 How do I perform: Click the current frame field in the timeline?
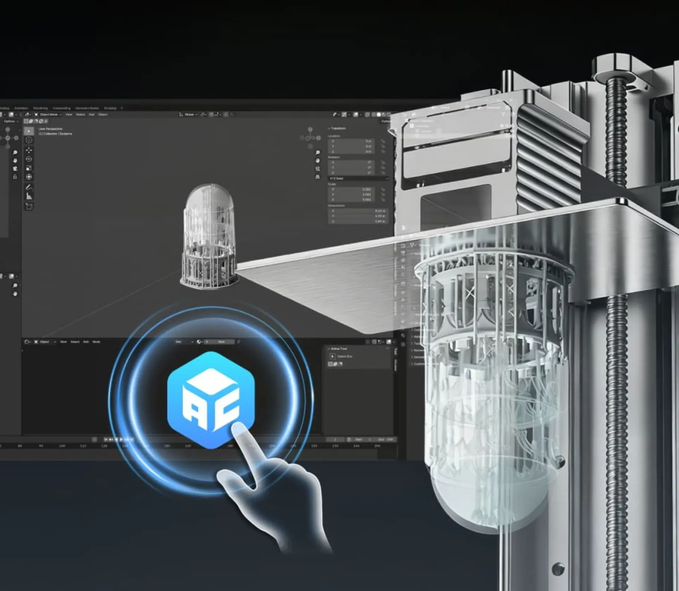335,439
